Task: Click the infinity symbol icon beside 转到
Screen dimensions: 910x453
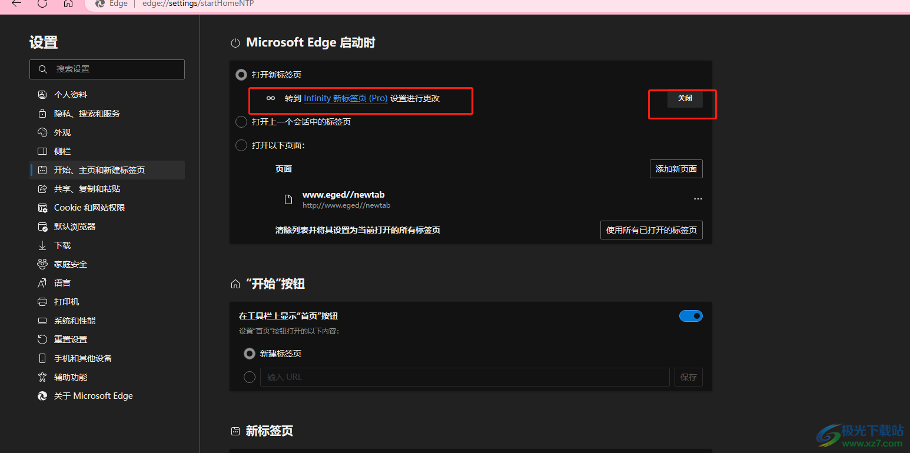Action: 271,98
